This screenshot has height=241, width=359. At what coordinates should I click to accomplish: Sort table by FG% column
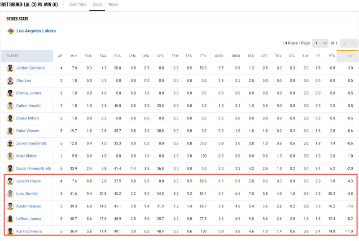point(118,56)
